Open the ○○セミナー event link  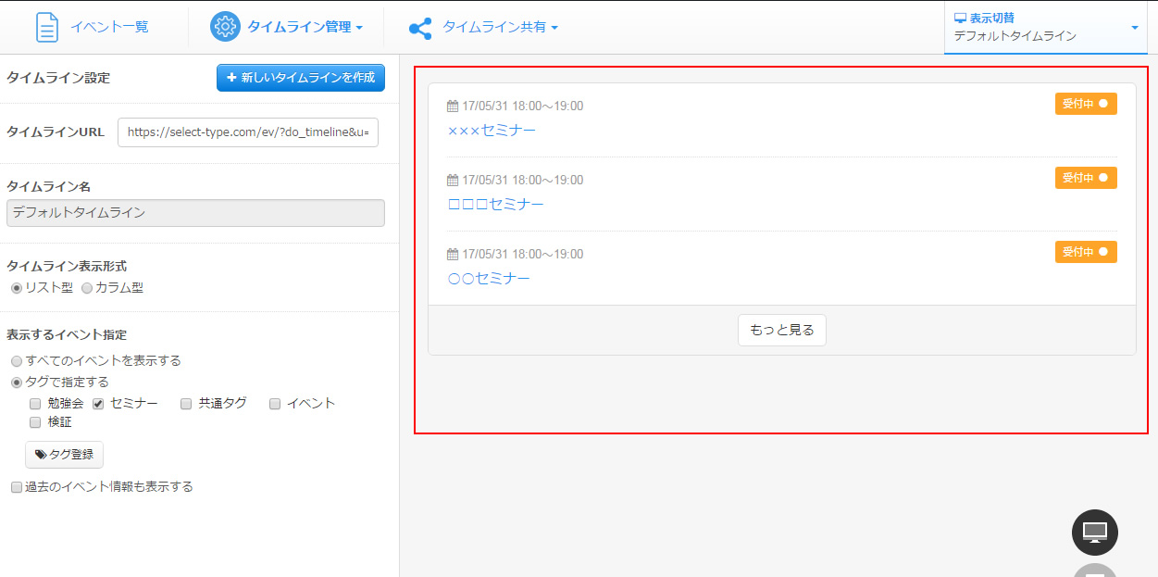489,279
